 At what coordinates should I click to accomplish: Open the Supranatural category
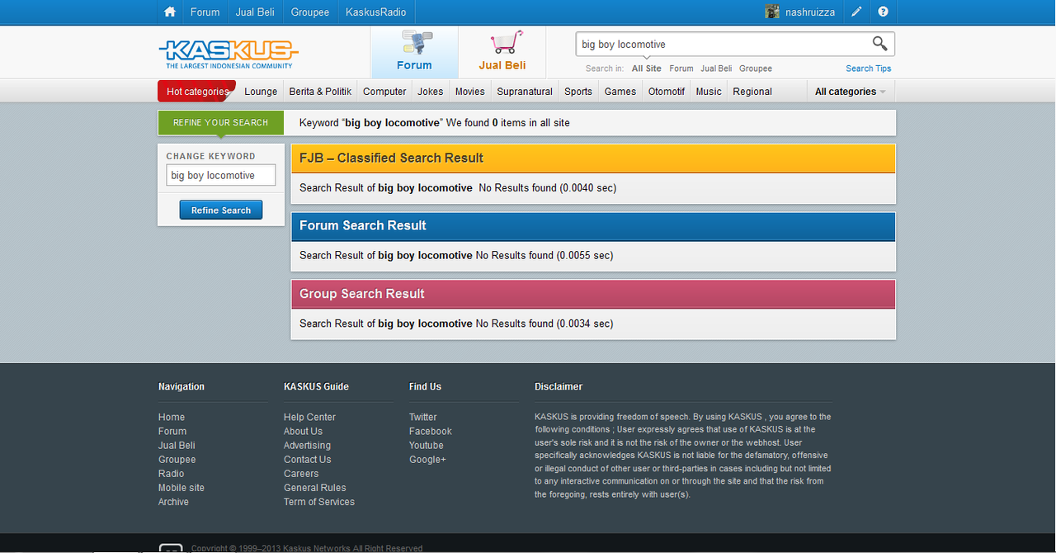[x=525, y=92]
